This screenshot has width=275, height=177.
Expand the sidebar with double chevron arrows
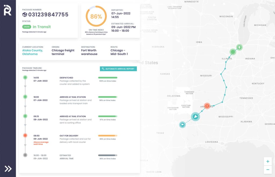[x=8, y=168]
